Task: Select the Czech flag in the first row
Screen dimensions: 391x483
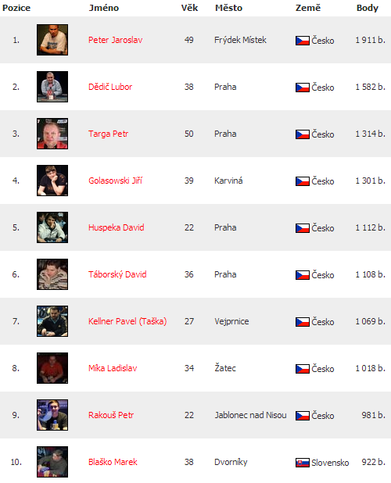Action: (x=303, y=41)
